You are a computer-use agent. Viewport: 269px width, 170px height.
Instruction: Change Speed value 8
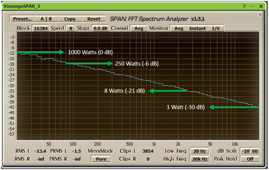click(x=71, y=28)
